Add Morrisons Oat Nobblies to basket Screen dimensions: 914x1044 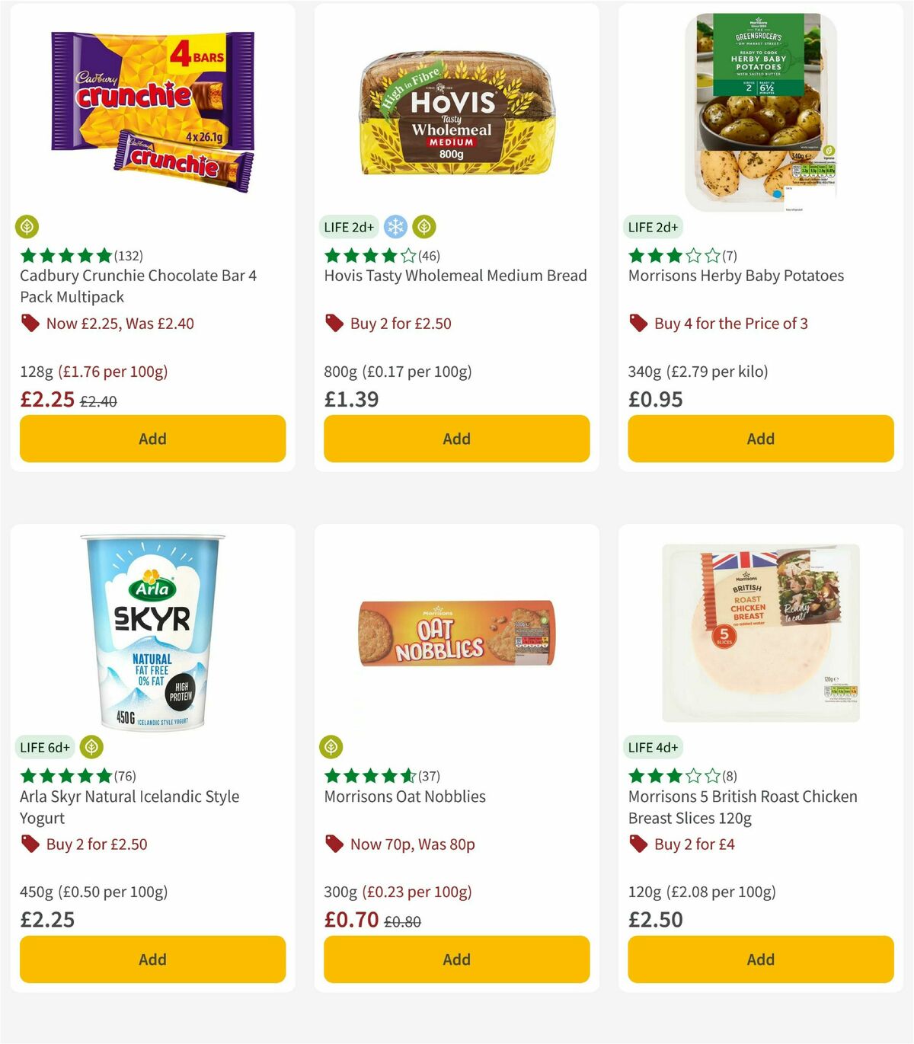coord(456,959)
